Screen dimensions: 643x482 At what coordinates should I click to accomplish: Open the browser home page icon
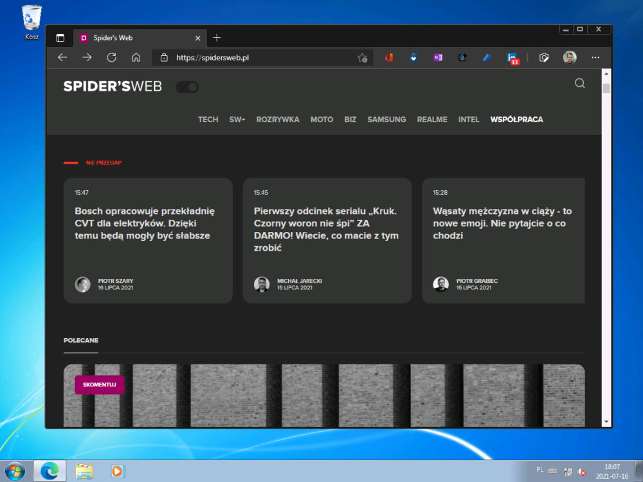[136, 57]
